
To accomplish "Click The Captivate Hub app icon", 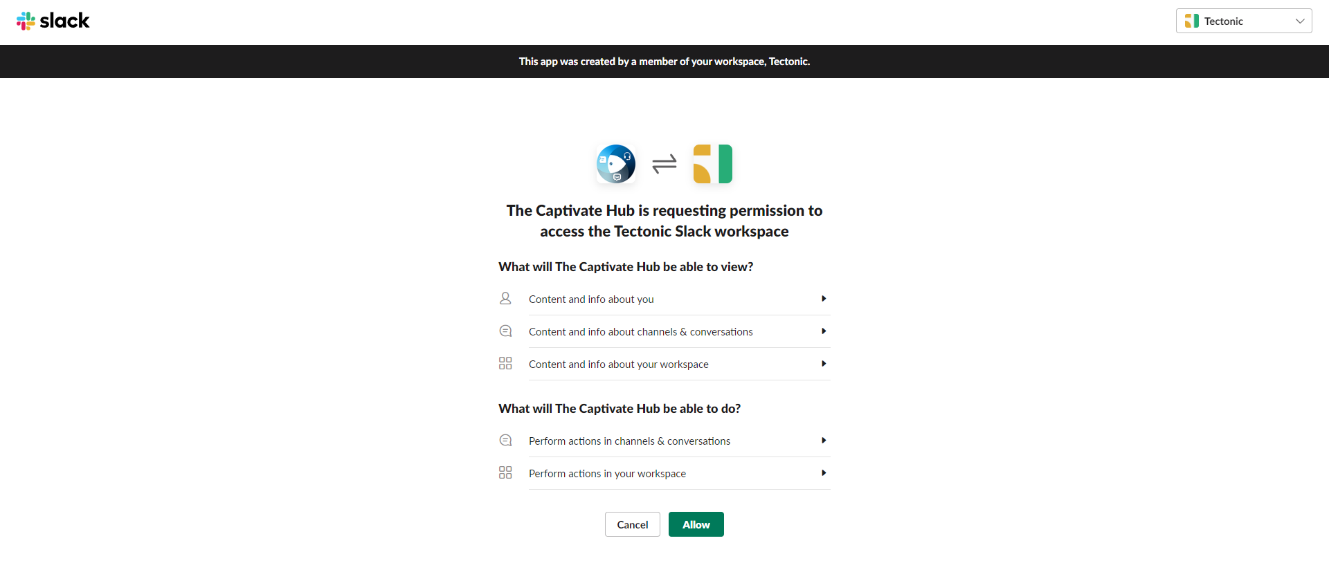I will 616,164.
